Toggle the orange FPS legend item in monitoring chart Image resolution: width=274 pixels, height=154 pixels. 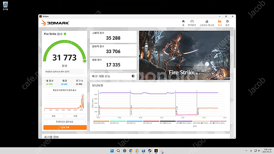pos(101,122)
